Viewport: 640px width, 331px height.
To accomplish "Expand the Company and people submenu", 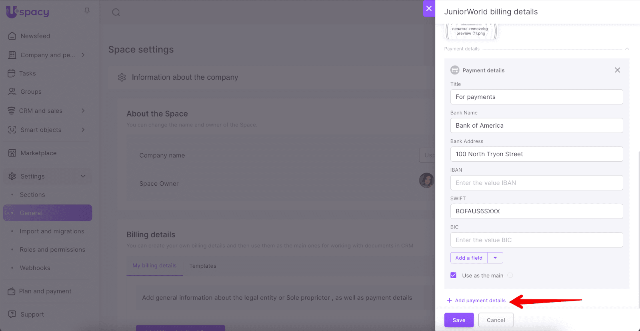I will click(83, 55).
